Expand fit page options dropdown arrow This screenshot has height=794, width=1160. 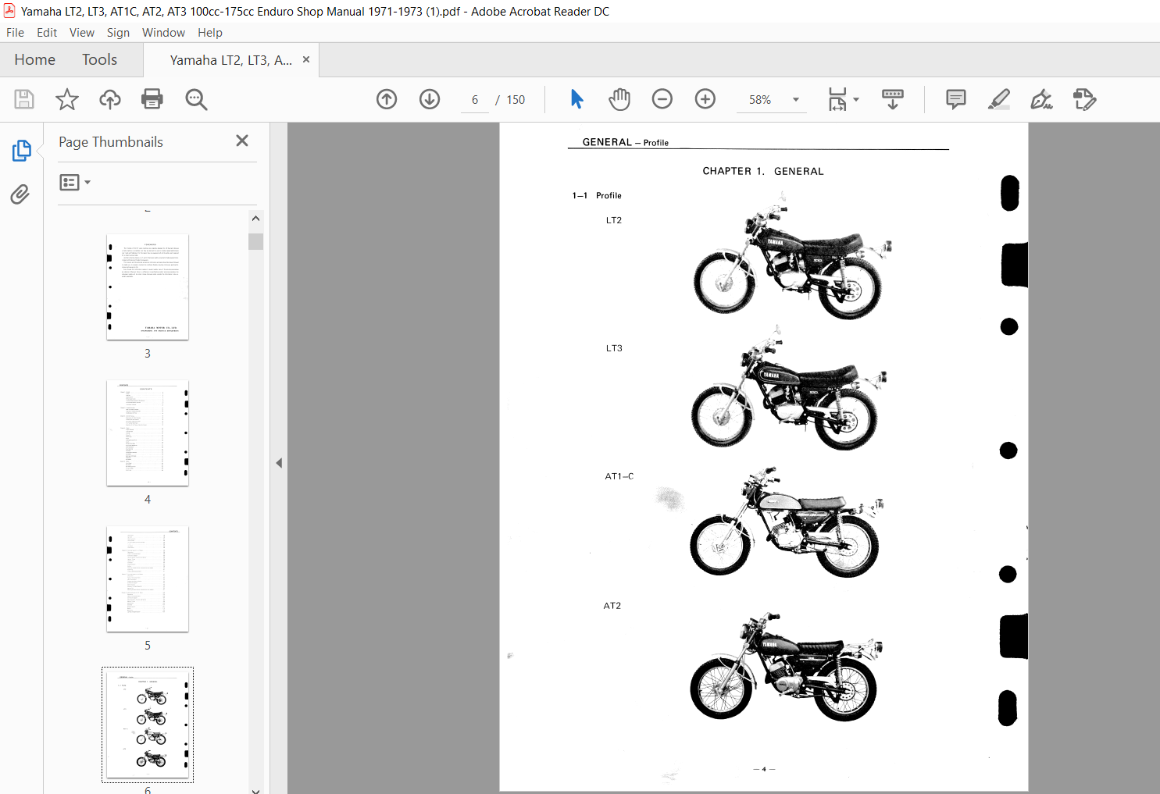coord(856,99)
